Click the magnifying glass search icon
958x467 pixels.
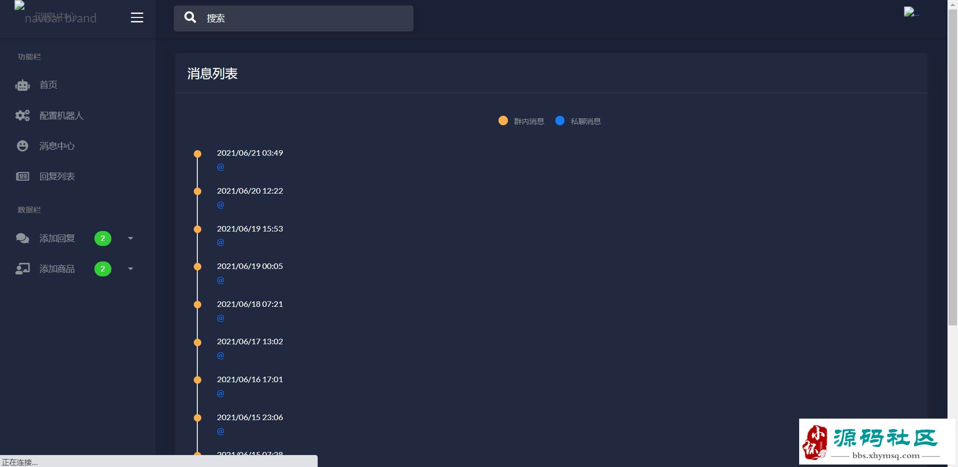(x=190, y=18)
